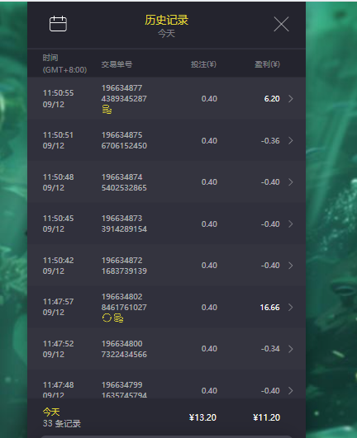The width and height of the screenshot is (357, 438).
Task: Expand details for the 11:47:48 record
Action: pyautogui.click(x=291, y=390)
